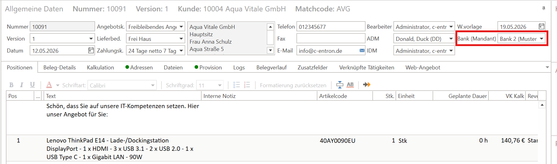Toggle italic formatting
The width and height of the screenshot is (557, 164).
click(21, 85)
